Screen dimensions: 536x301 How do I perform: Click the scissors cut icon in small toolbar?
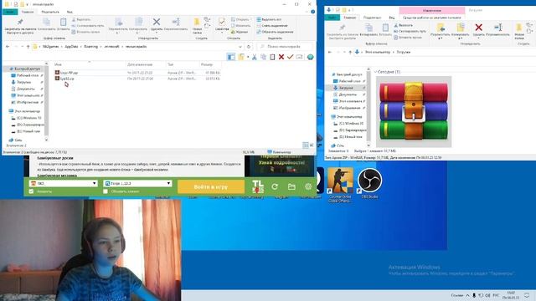point(255,57)
